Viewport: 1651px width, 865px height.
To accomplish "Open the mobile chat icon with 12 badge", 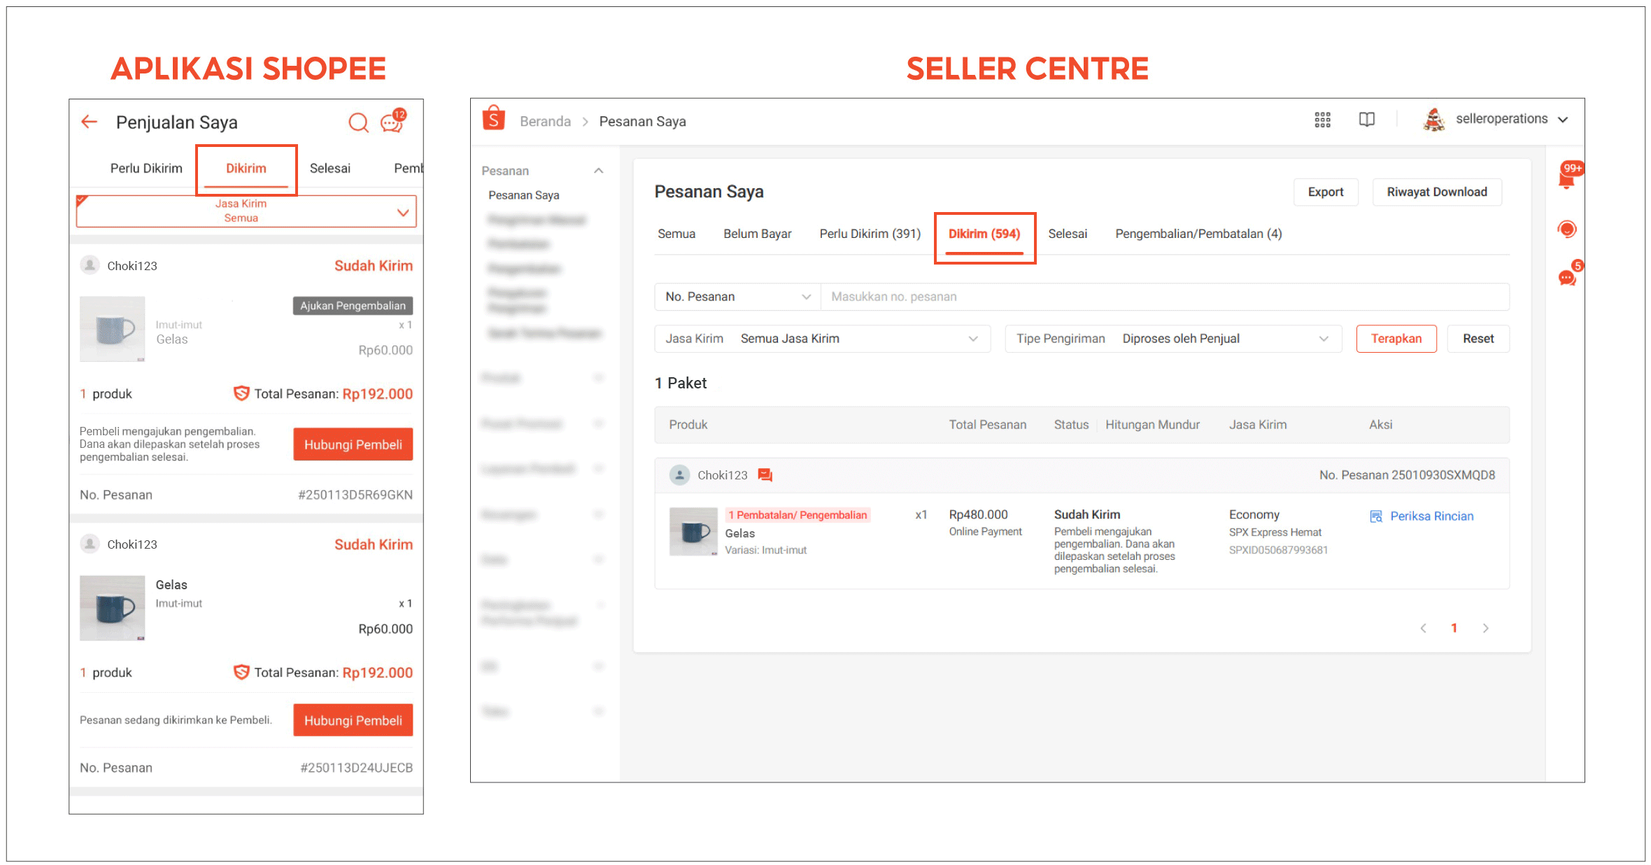I will [392, 122].
